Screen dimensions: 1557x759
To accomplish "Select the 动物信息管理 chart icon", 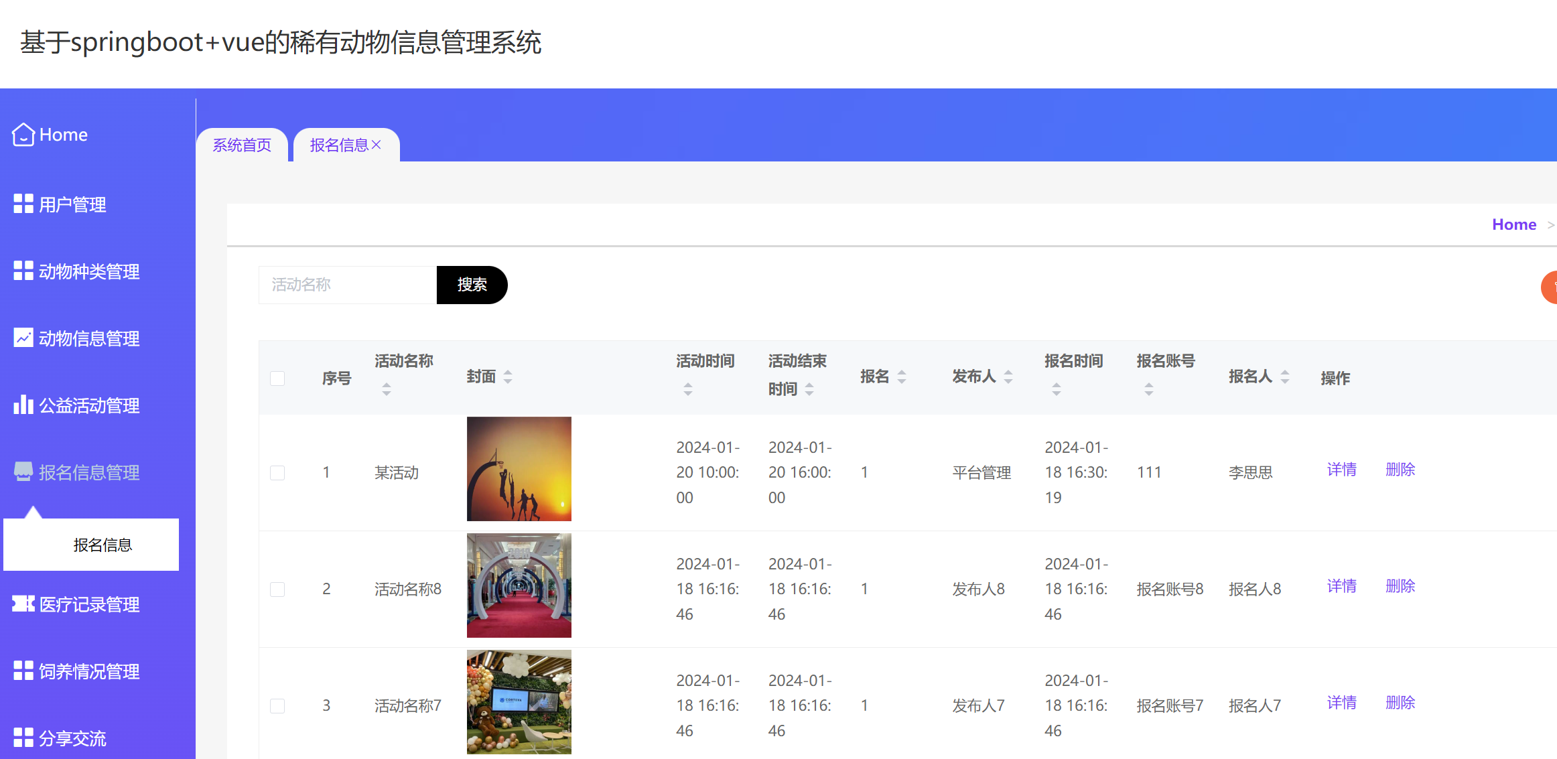I will [23, 338].
